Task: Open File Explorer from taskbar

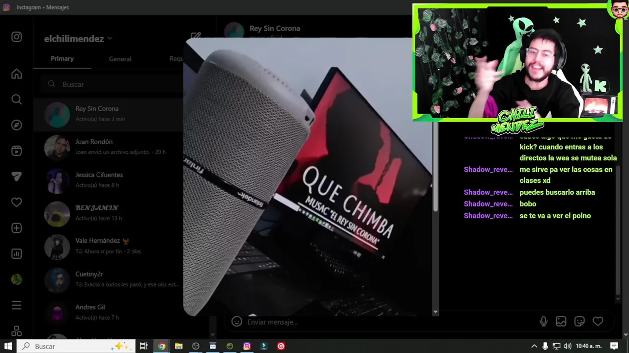Action: (x=178, y=346)
